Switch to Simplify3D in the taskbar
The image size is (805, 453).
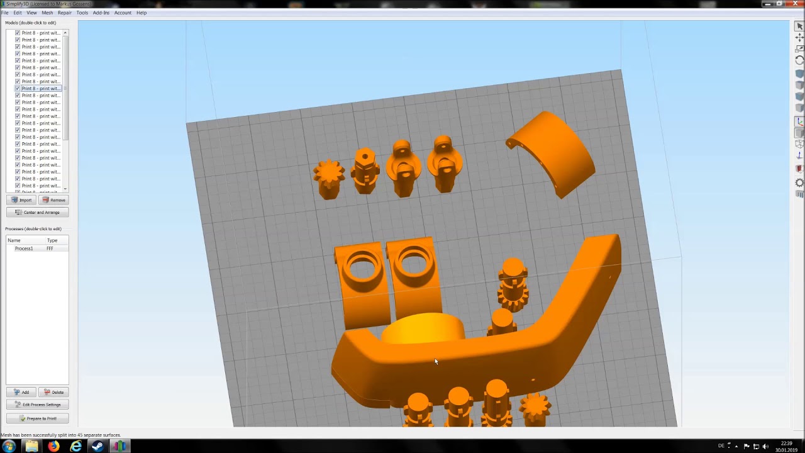119,446
